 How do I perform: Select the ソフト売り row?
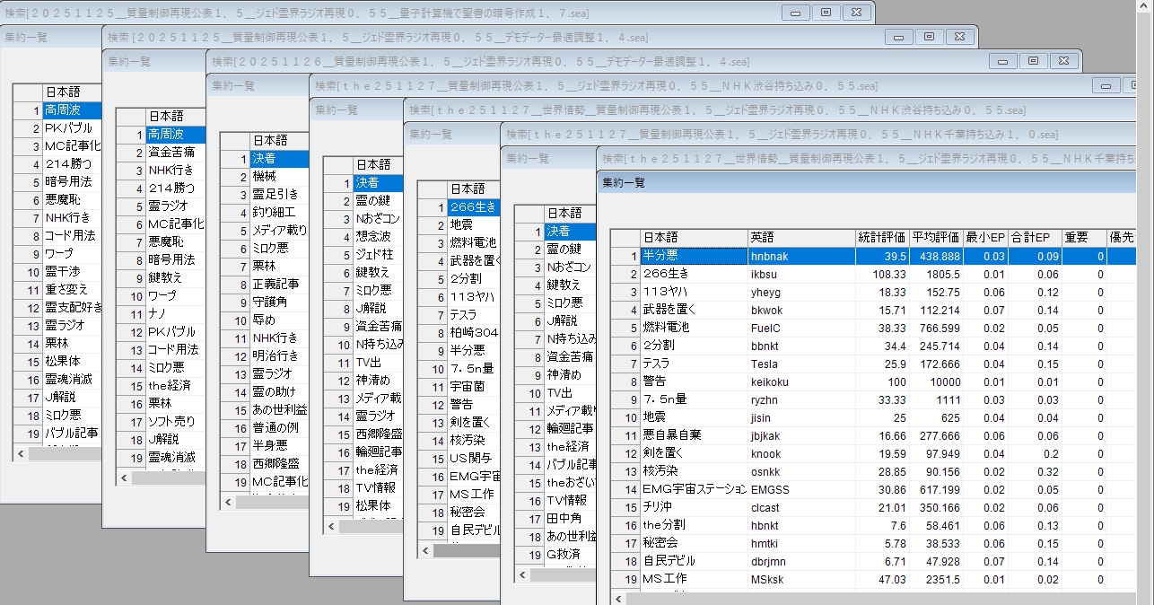(x=171, y=421)
